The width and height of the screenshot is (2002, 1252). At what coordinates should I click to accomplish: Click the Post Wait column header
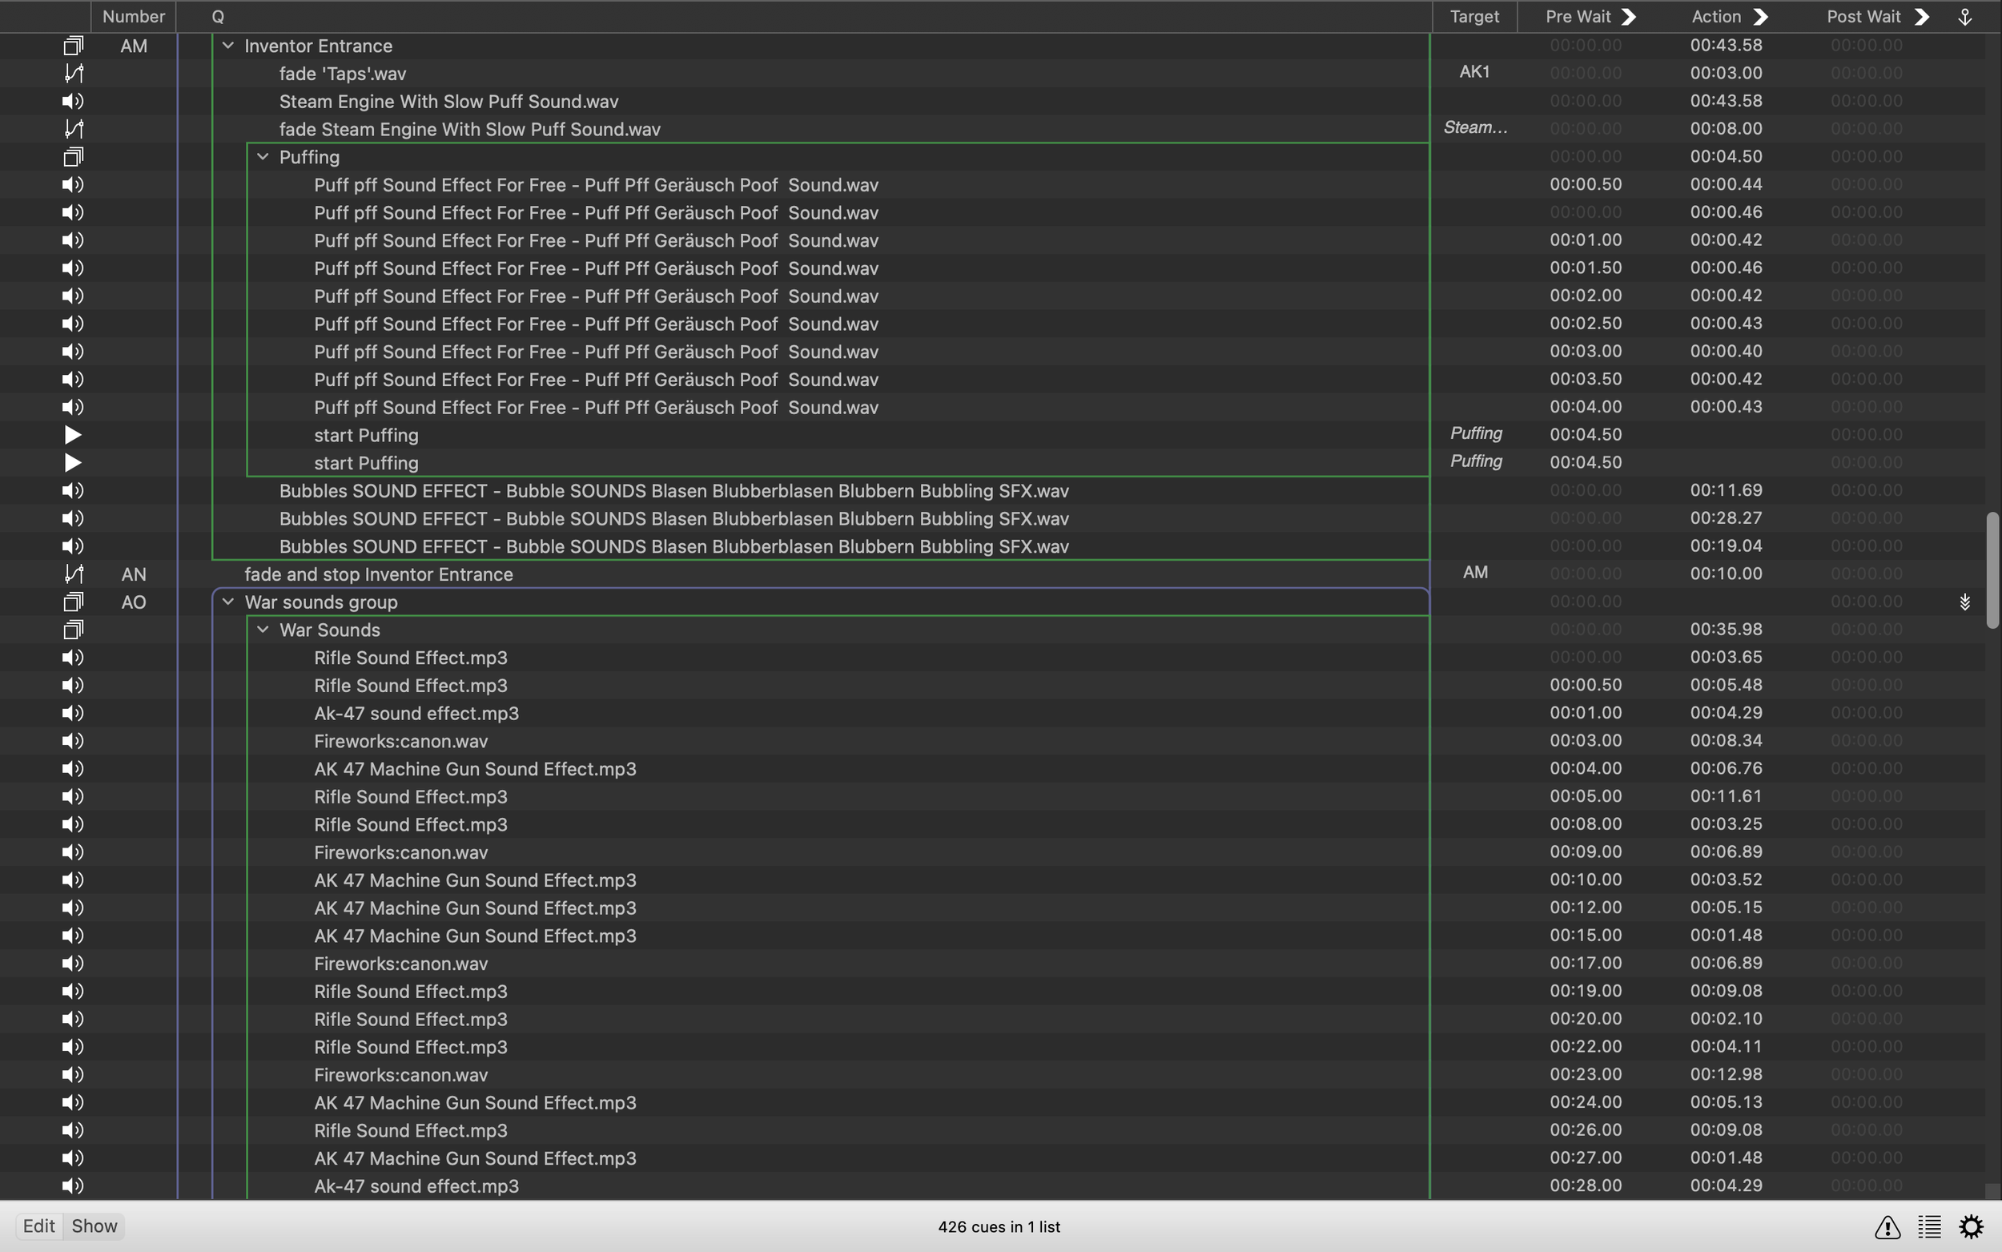pos(1863,17)
